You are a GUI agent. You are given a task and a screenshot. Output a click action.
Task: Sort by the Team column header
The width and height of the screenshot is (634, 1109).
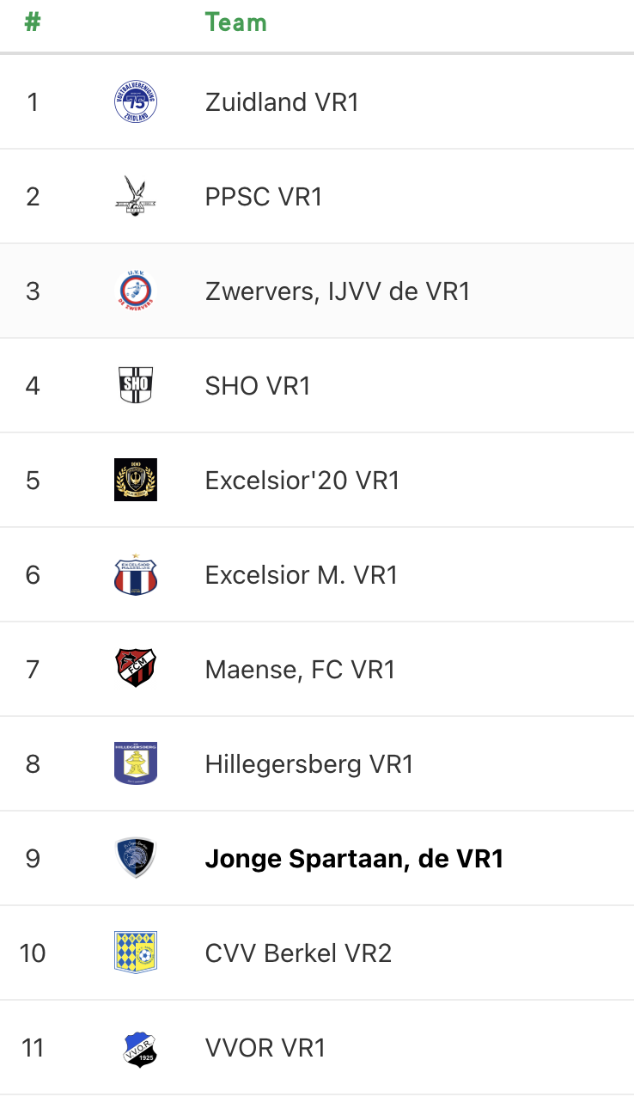(236, 22)
